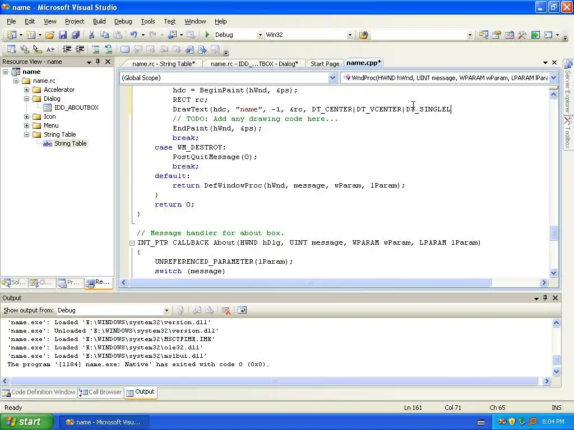Click the Add New Item toolbar icon

[31, 35]
